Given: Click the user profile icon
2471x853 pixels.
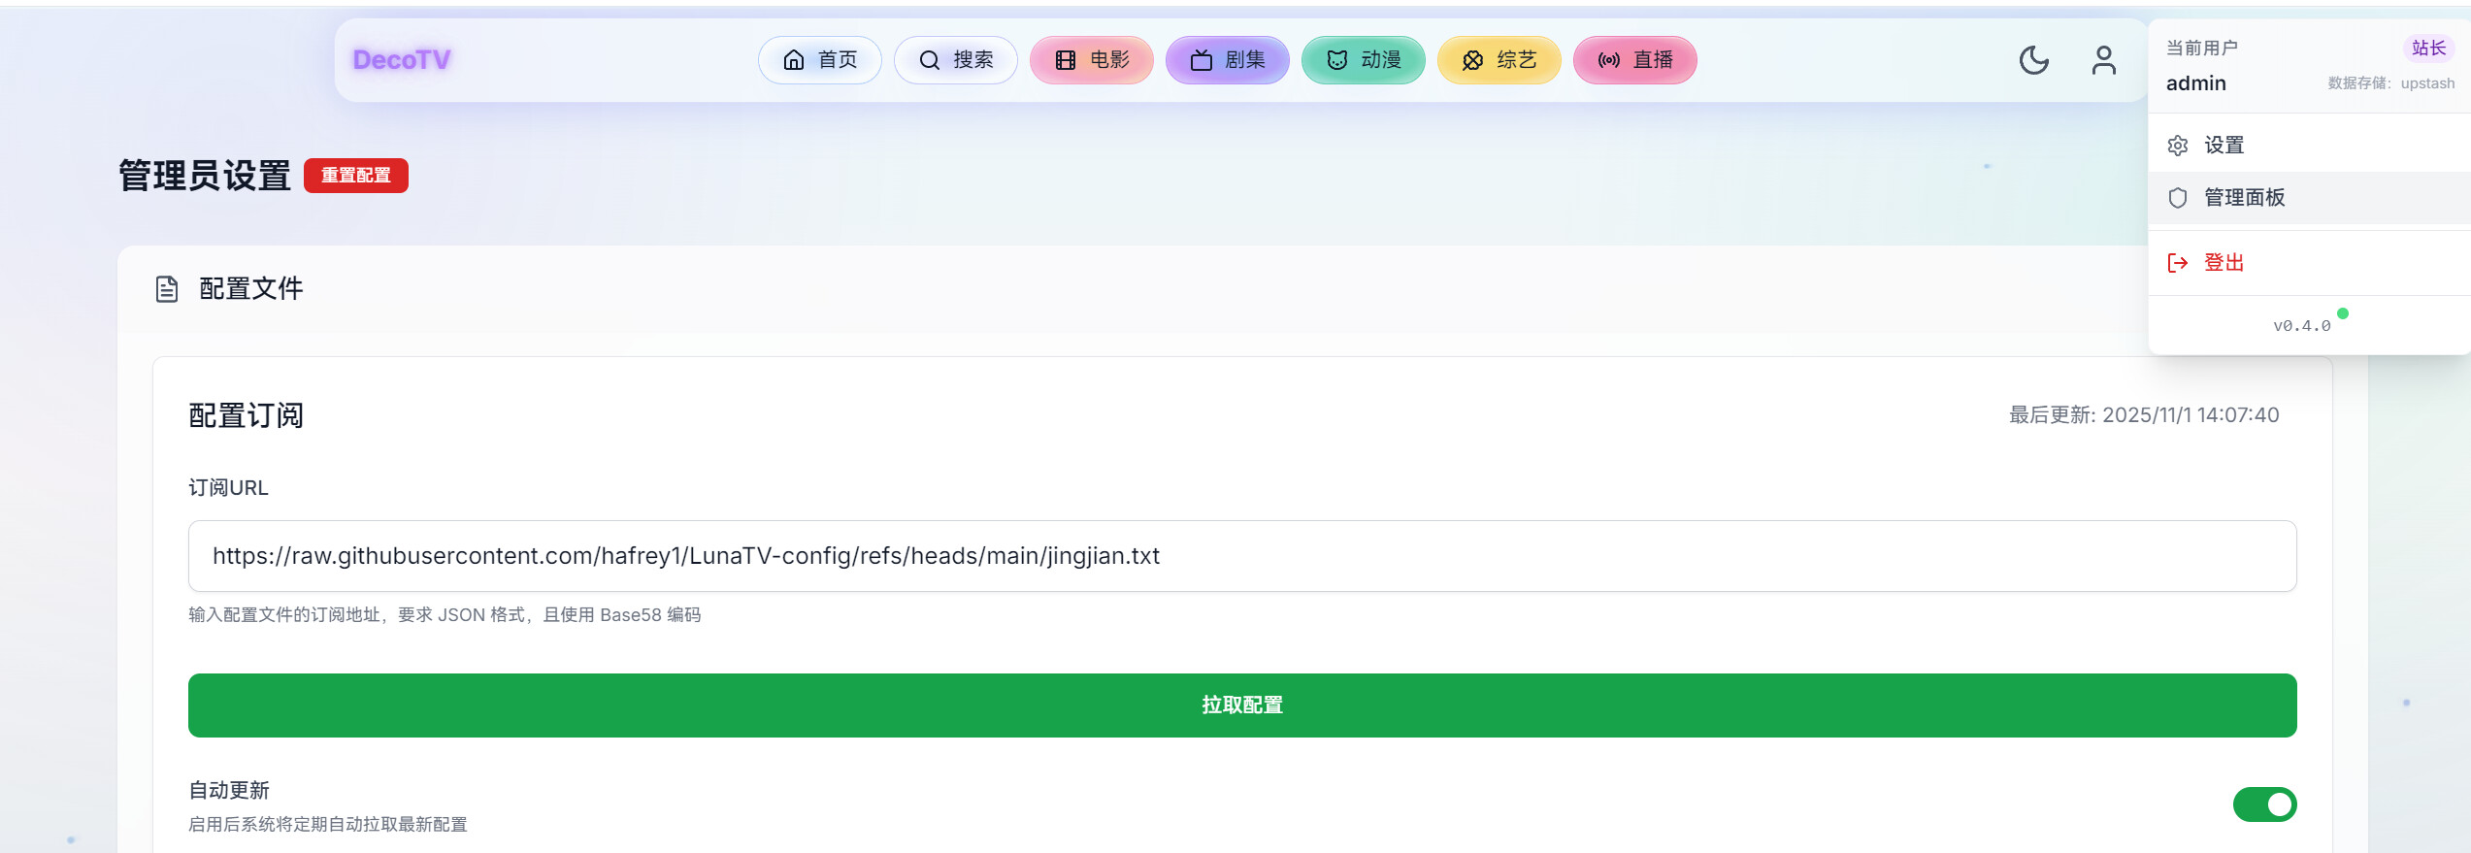Looking at the screenshot, I should [x=2103, y=60].
